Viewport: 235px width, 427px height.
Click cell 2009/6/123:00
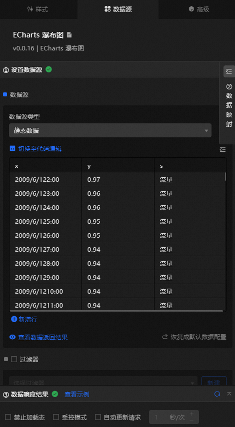(x=45, y=194)
